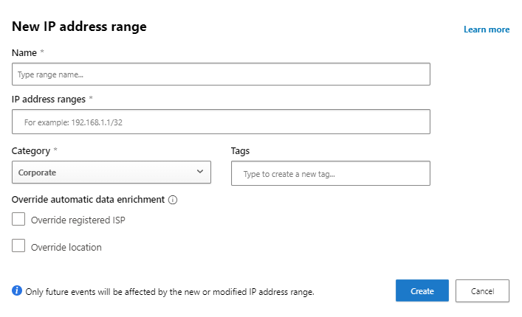
Task: Click the chevron arrow in Category dropdown
Action: click(200, 173)
